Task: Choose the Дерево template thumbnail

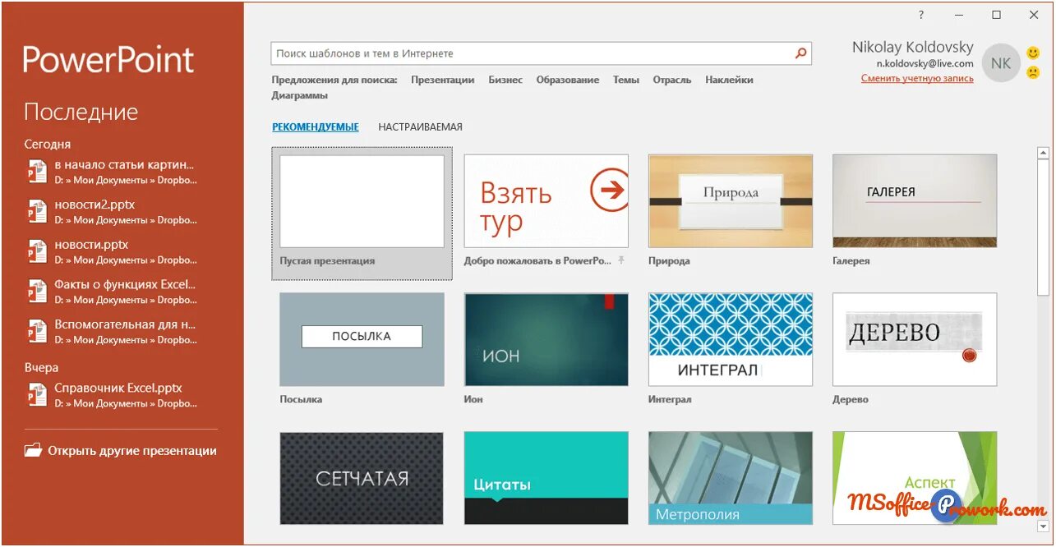Action: tap(915, 340)
